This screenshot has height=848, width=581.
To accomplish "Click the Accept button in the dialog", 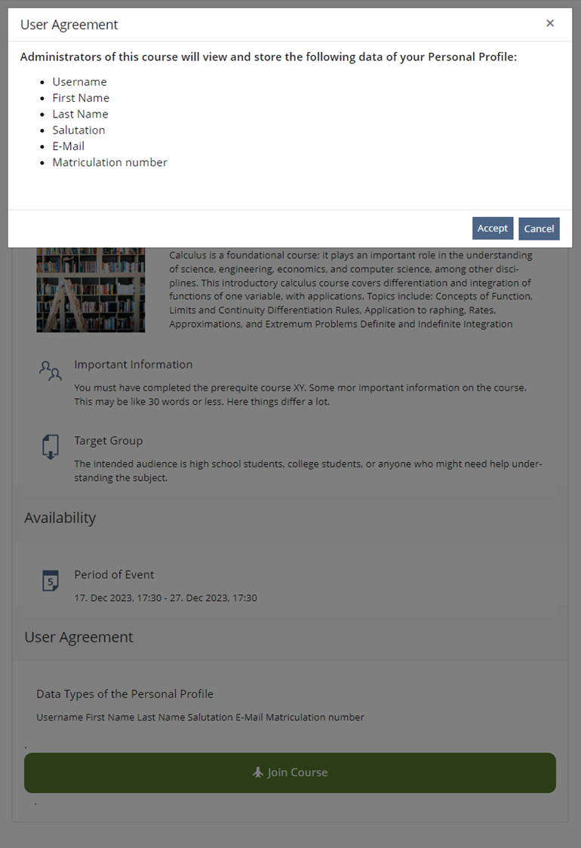I will [493, 228].
